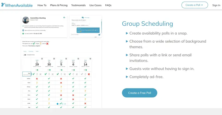This screenshot has height=115, width=222.
Task: Open the Plans & Pricing menu item
Action: 59,5
